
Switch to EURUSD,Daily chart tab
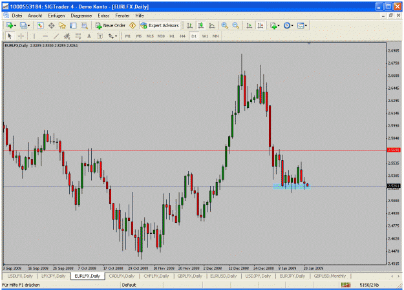(224, 276)
